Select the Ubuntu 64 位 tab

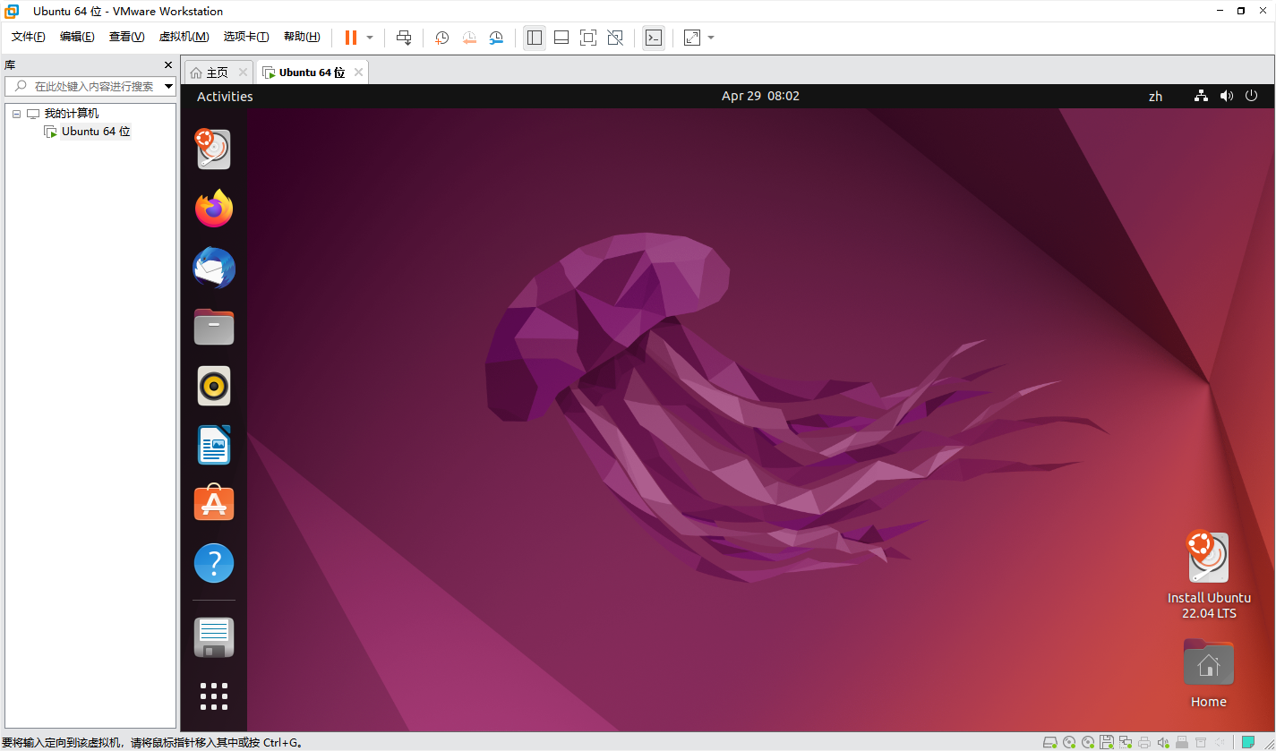[x=312, y=73]
